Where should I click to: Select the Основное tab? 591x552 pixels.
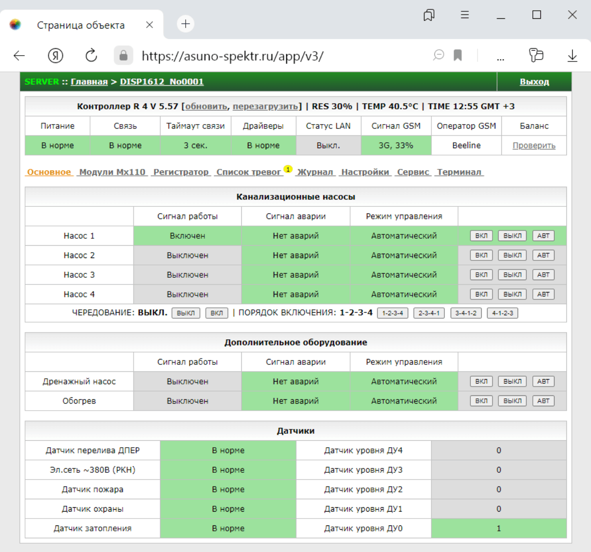click(x=49, y=172)
